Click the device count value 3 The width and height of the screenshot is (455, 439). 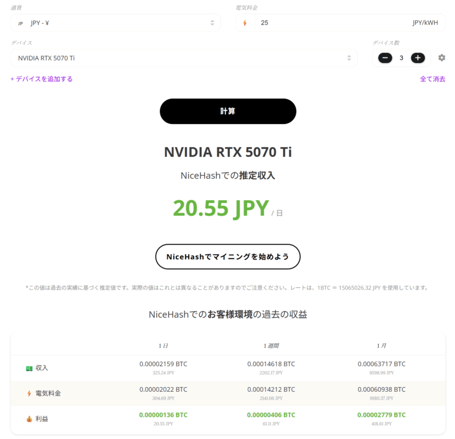point(402,58)
